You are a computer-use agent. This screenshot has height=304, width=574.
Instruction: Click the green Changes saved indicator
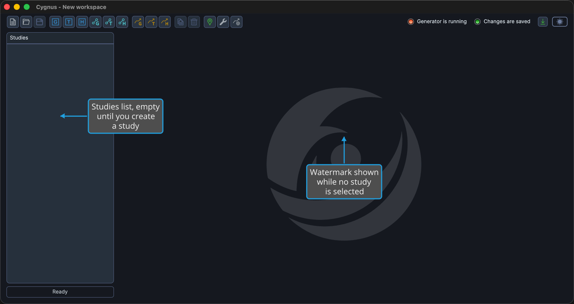(477, 22)
